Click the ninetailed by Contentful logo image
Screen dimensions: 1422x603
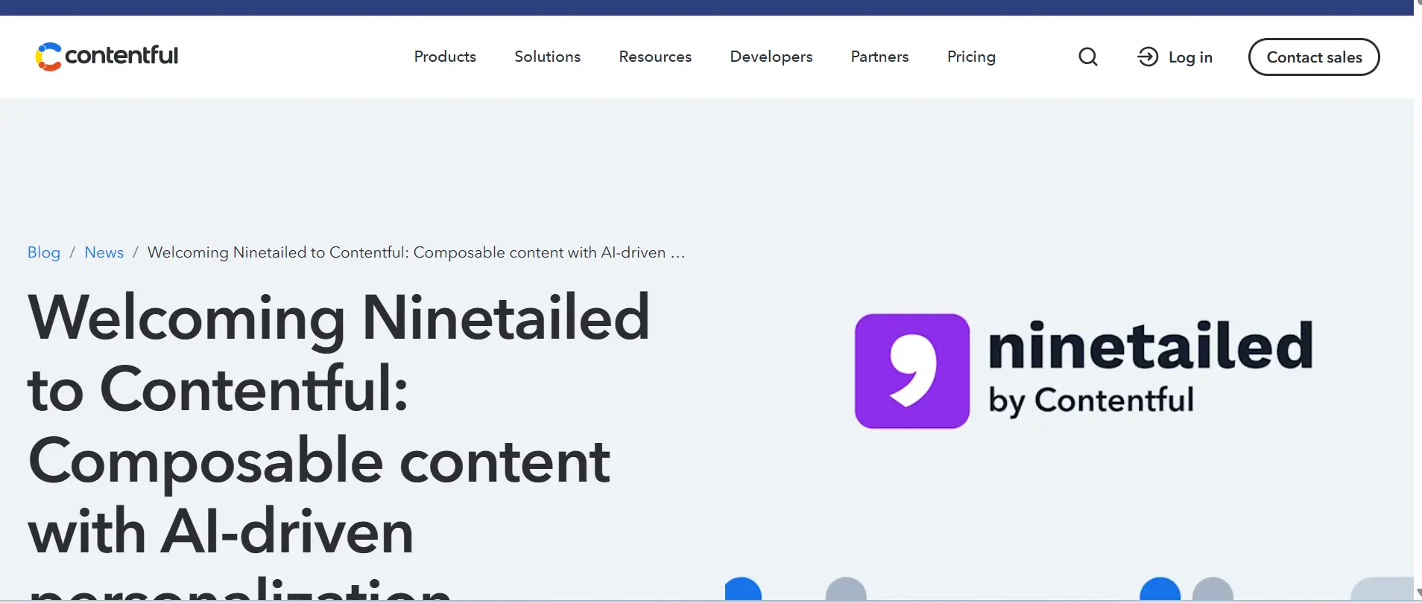[x=1084, y=371]
